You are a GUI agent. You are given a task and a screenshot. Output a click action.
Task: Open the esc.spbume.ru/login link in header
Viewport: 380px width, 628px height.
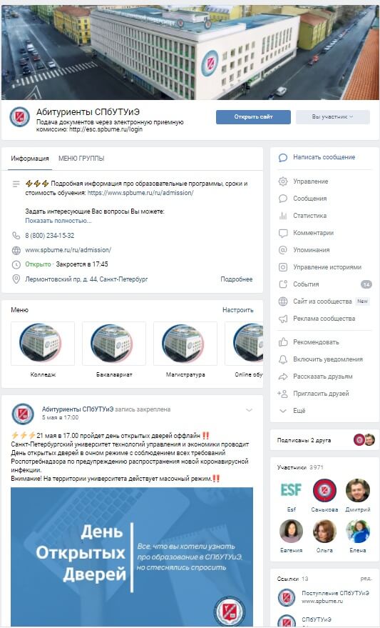(106, 129)
